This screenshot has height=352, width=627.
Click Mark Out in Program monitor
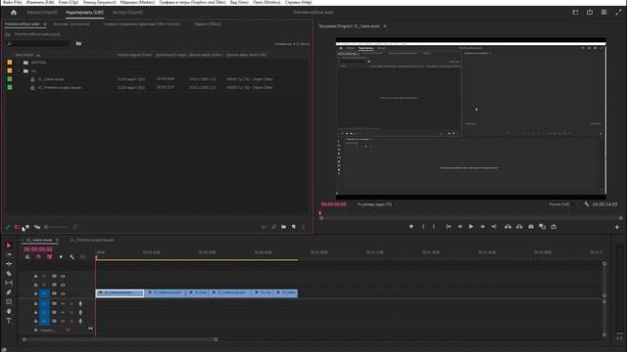click(434, 227)
